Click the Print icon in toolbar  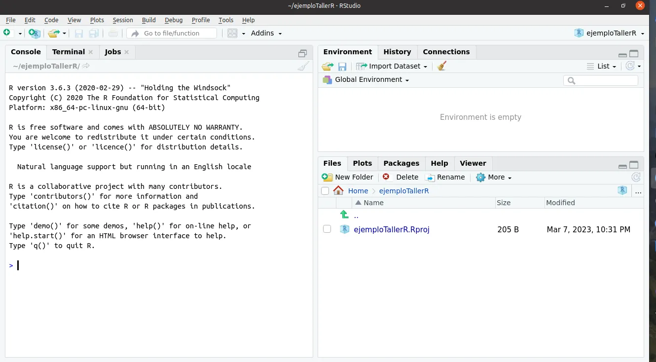point(113,33)
